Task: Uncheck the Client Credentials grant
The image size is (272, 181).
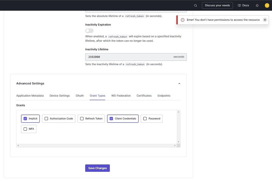Action: click(111, 119)
